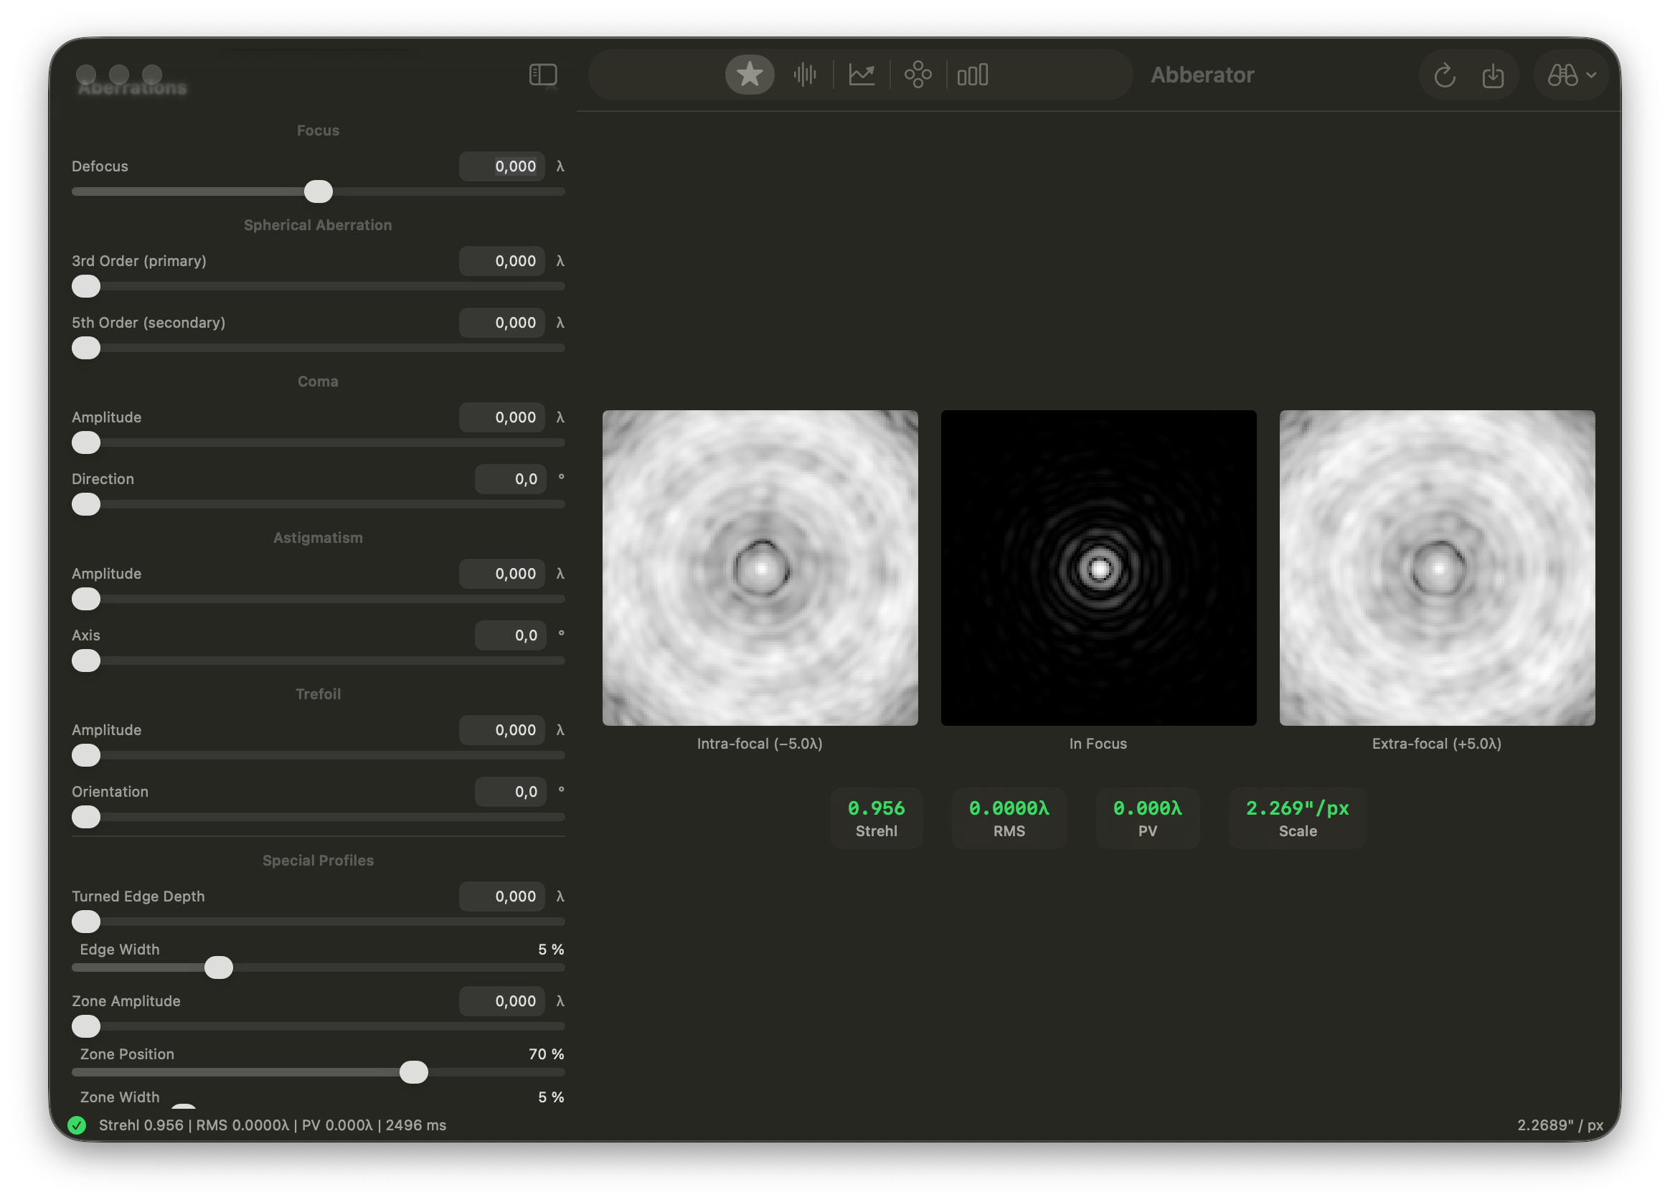Click the Extra-focal star test image
This screenshot has height=1202, width=1670.
[1437, 567]
